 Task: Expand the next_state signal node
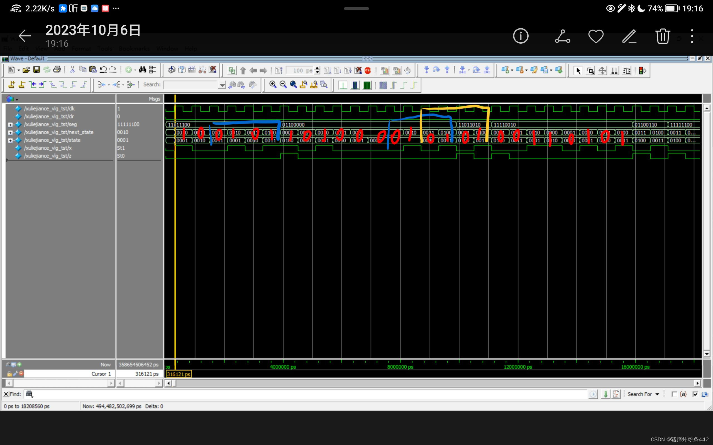(10, 132)
